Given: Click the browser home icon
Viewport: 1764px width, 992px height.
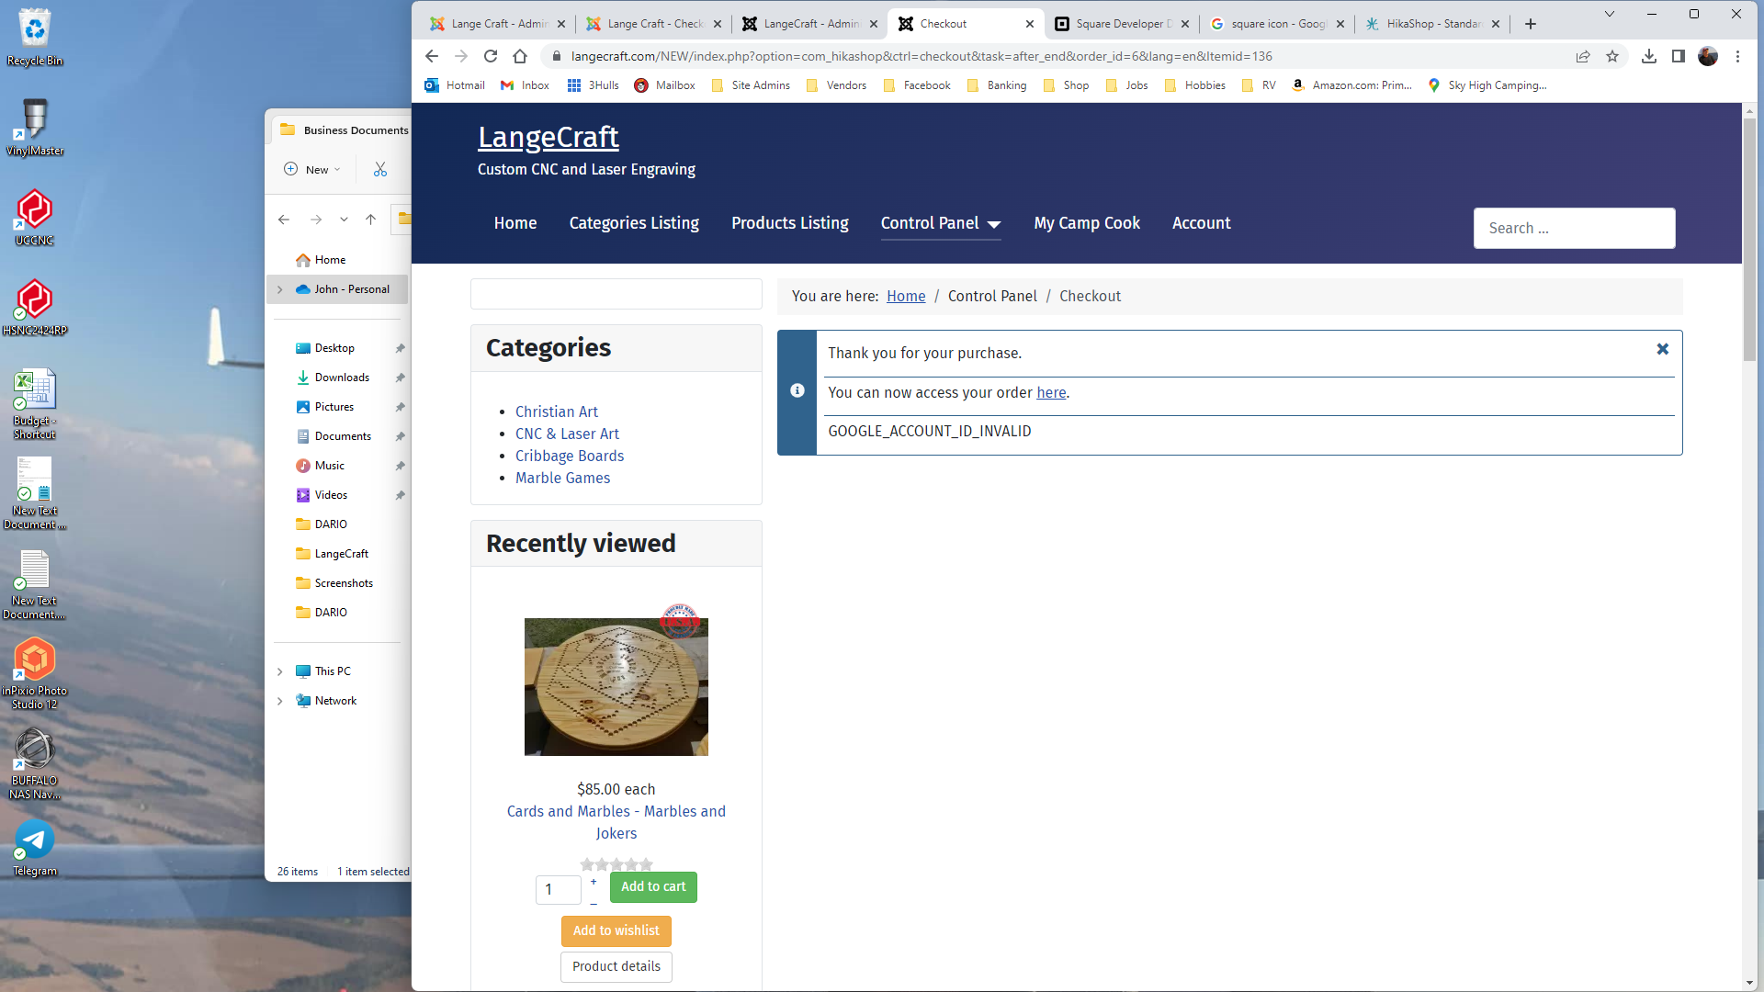Looking at the screenshot, I should (520, 56).
